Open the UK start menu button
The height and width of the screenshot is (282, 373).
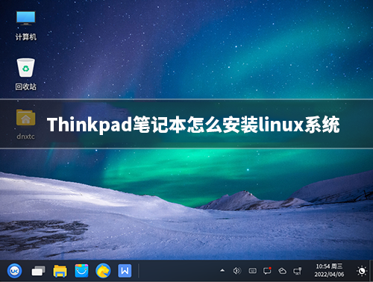pos(14,271)
